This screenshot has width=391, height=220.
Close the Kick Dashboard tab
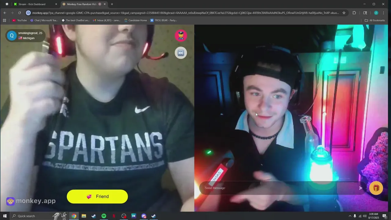tap(56, 4)
